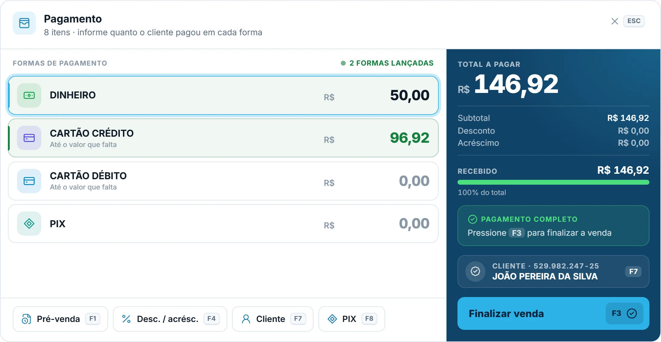
Task: Click the verified badge icon beside client name
Action: point(475,271)
